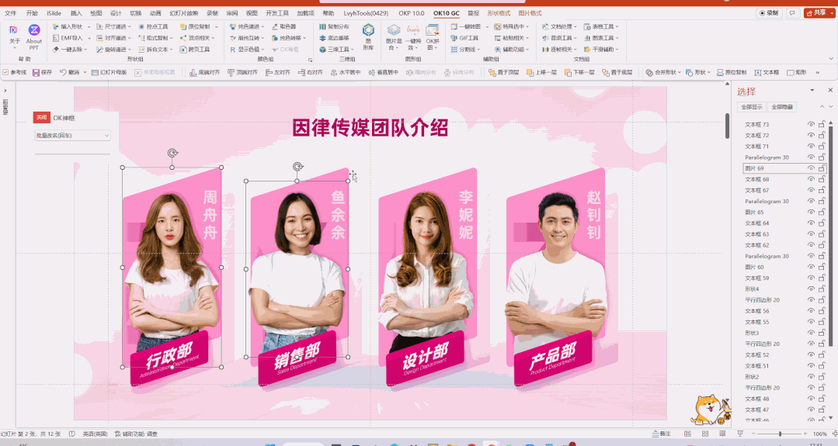The width and height of the screenshot is (838, 446).
Task: Click the 全部隐藏 button
Action: pyautogui.click(x=782, y=107)
